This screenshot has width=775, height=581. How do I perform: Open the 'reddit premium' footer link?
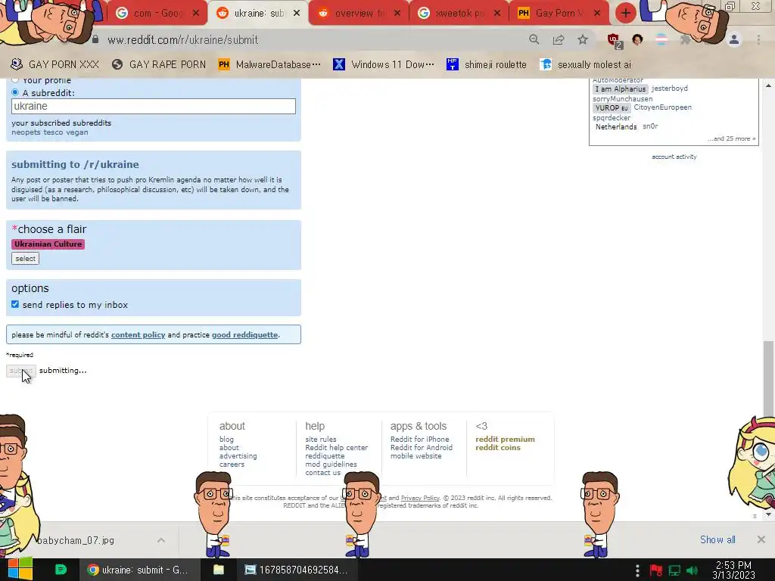coord(505,440)
